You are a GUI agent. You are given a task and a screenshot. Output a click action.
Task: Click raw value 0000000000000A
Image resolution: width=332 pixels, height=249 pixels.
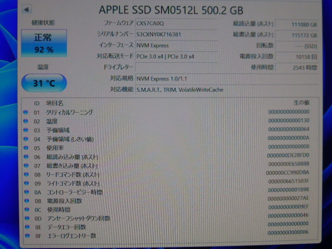click(288, 138)
